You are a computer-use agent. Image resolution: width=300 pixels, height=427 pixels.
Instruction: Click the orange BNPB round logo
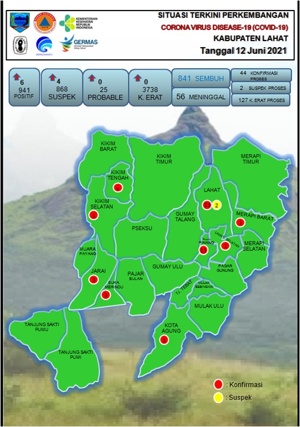(x=45, y=23)
